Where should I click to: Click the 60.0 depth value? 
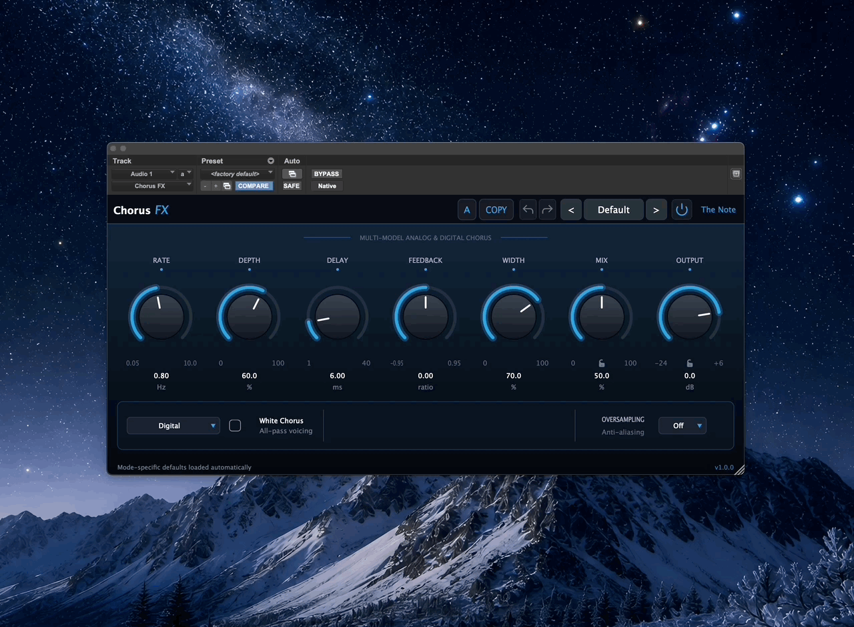[x=250, y=376]
